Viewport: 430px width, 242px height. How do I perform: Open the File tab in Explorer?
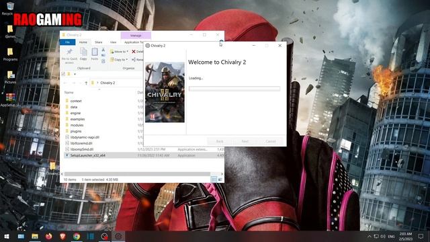coord(67,42)
